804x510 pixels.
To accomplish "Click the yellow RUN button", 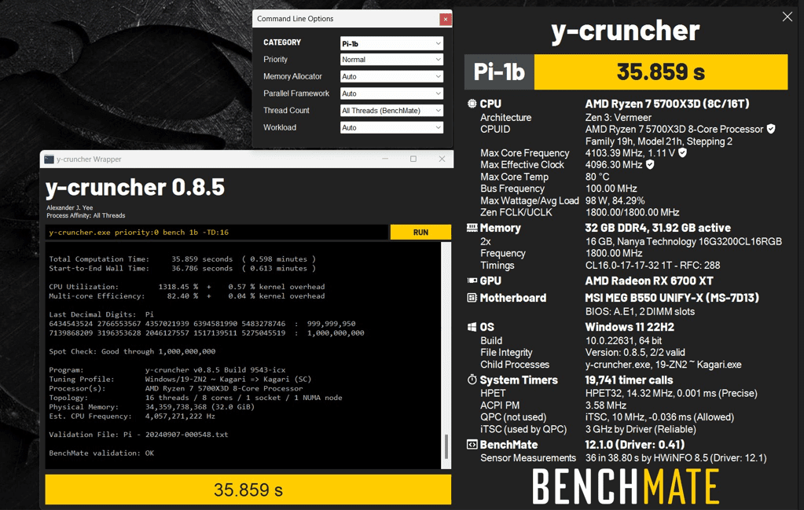I will point(420,232).
